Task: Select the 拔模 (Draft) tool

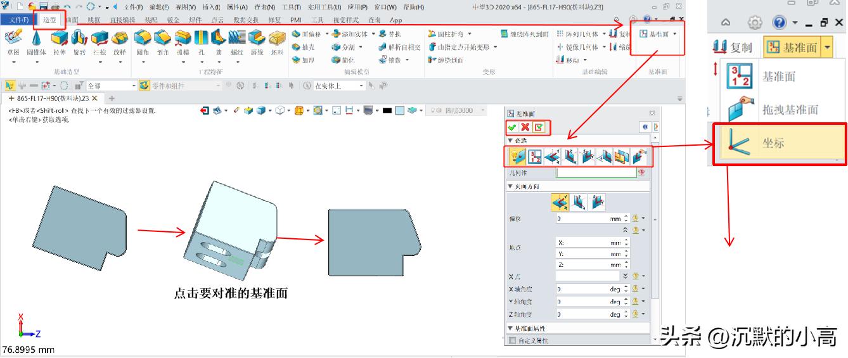Action: pos(183,42)
